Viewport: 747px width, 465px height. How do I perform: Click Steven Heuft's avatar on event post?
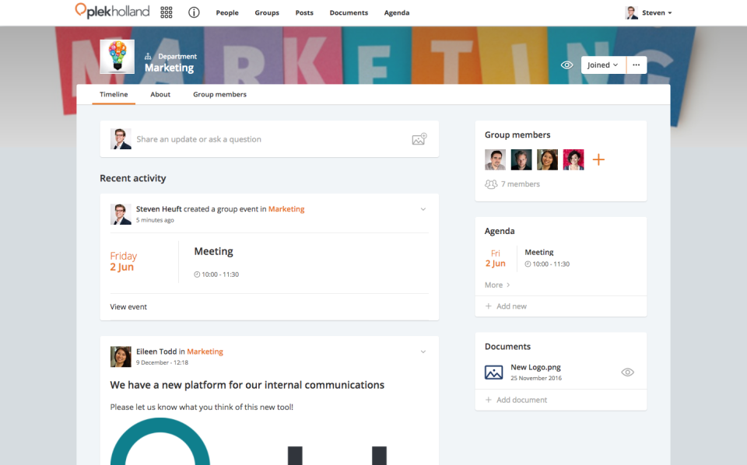tap(121, 214)
